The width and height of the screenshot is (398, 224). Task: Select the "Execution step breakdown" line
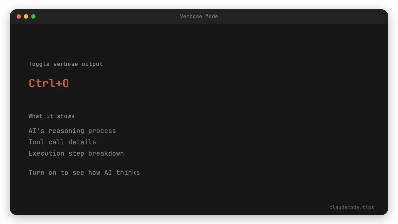point(76,153)
